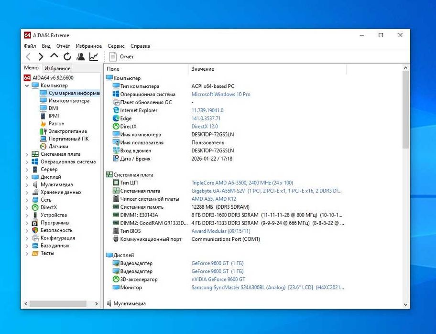
Task: Open the Сервис menu
Action: [x=116, y=46]
